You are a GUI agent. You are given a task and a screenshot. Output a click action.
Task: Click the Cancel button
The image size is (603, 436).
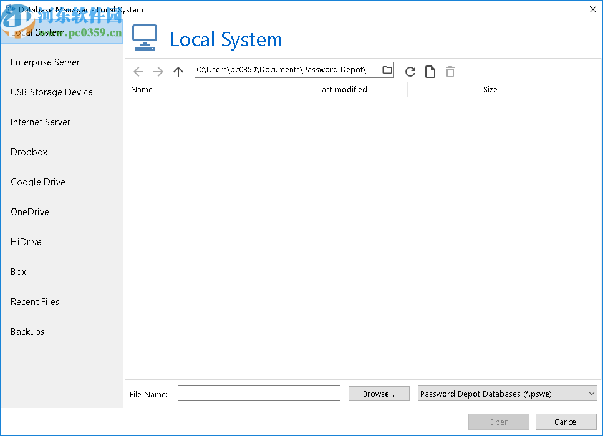point(566,422)
